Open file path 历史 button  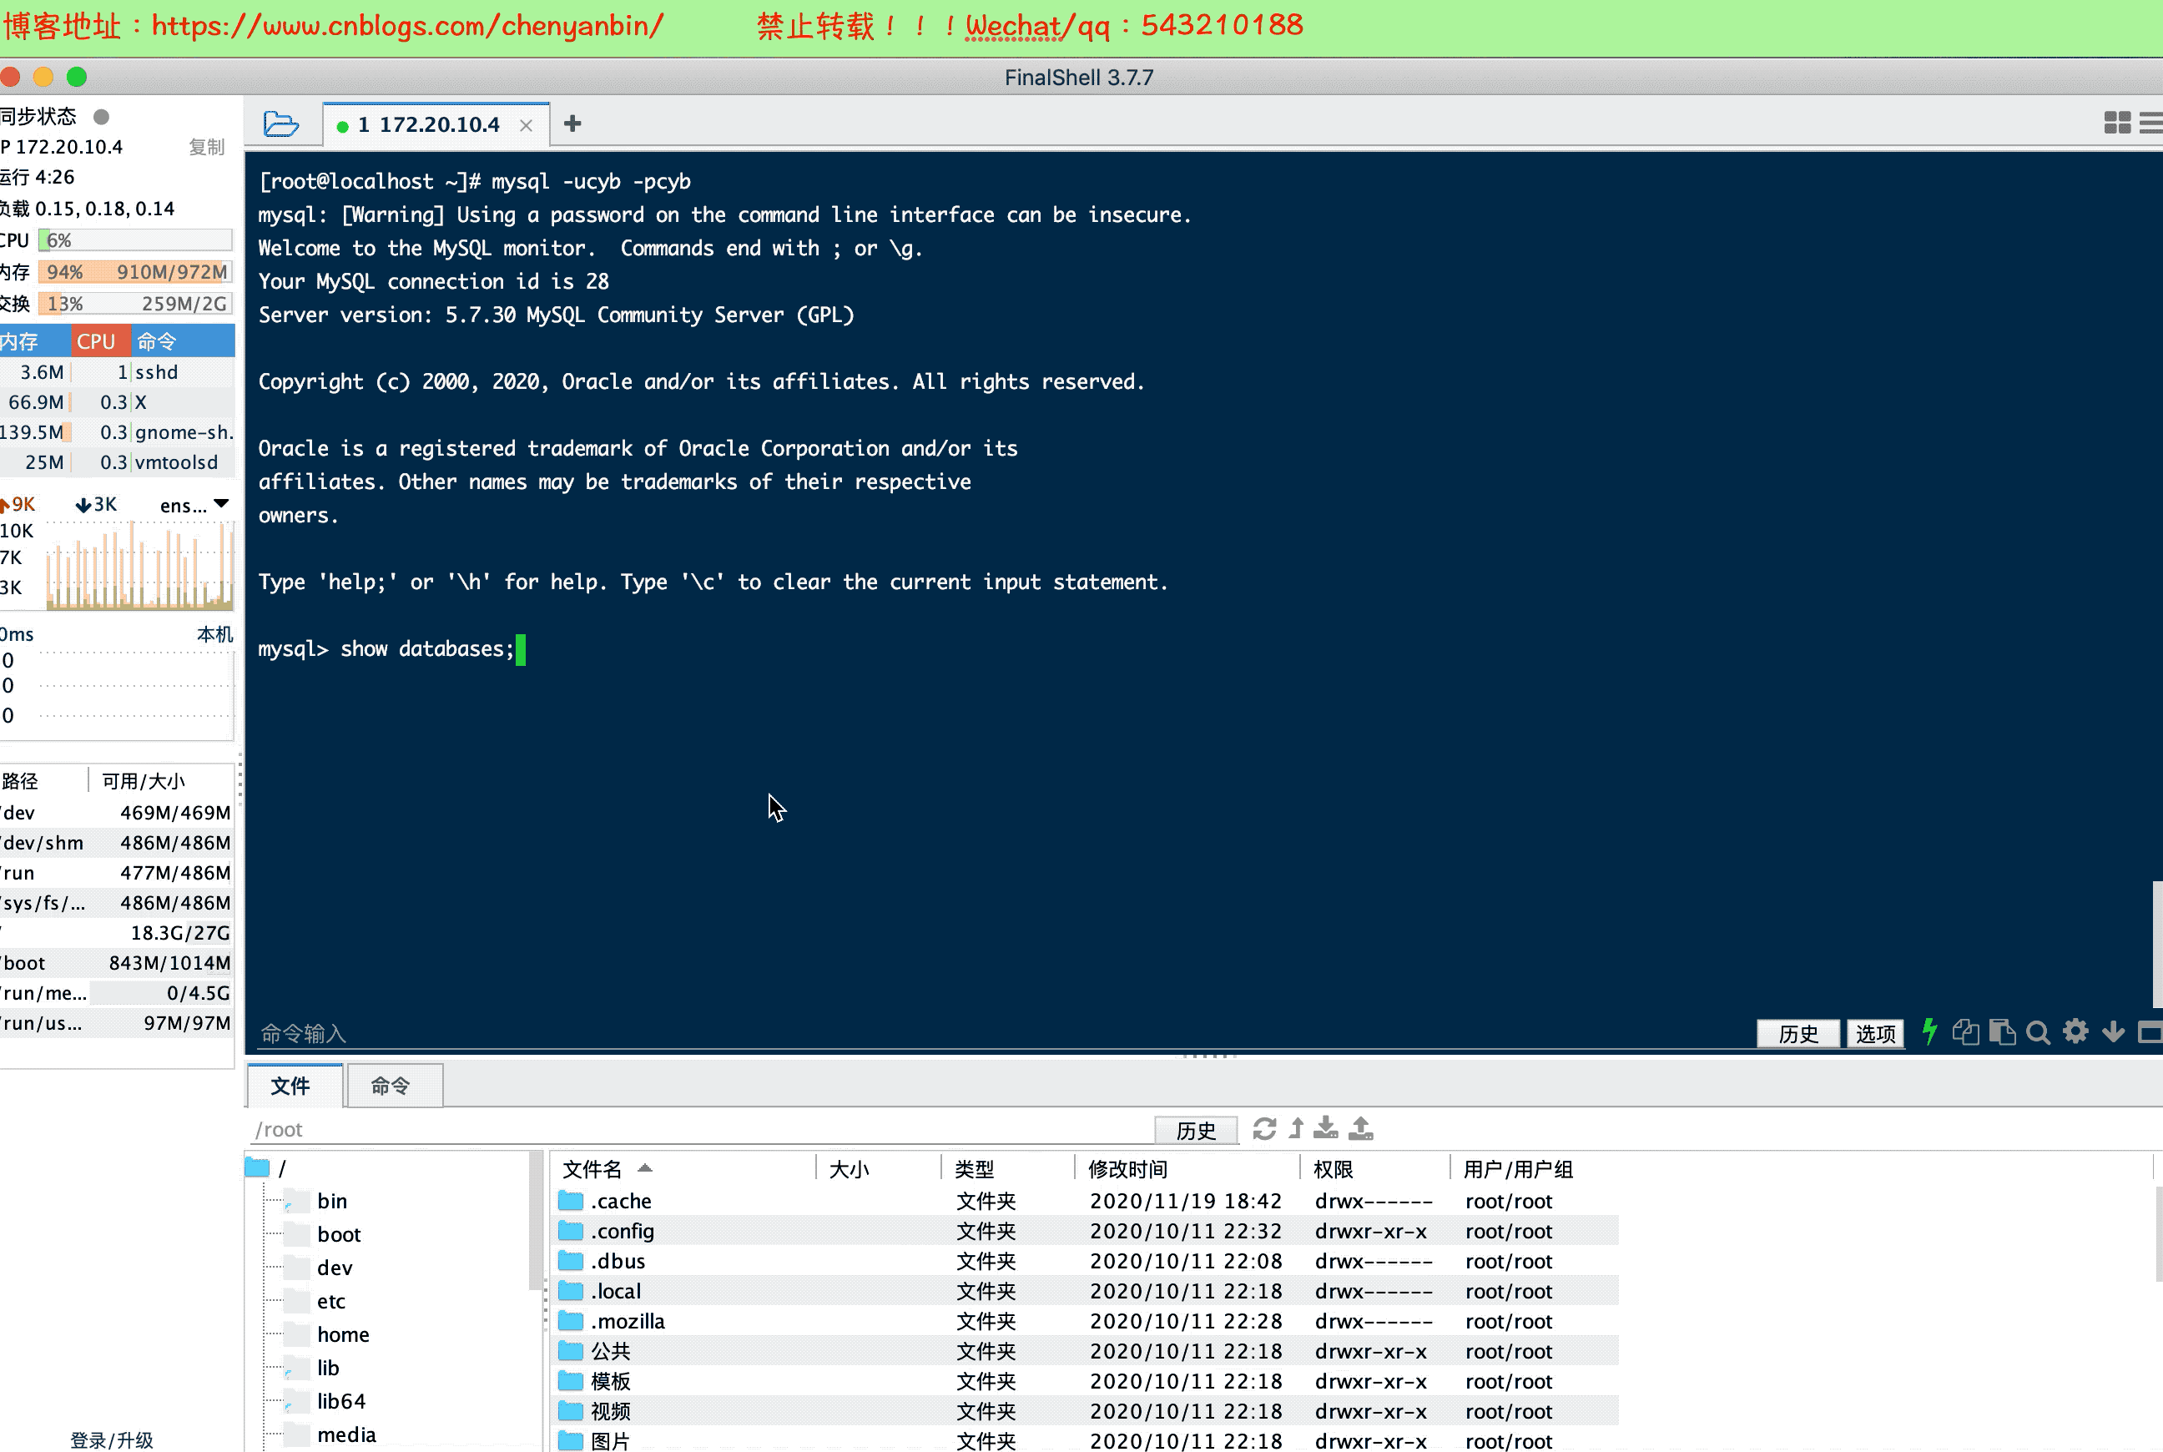pos(1195,1131)
